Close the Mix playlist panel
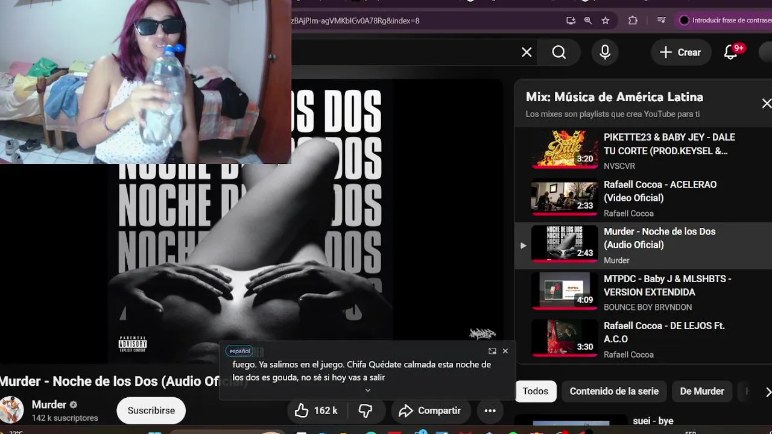772x434 pixels. (767, 104)
